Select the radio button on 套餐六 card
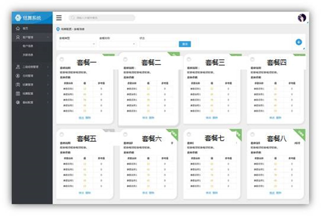This screenshot has height=216, width=321. [125, 134]
